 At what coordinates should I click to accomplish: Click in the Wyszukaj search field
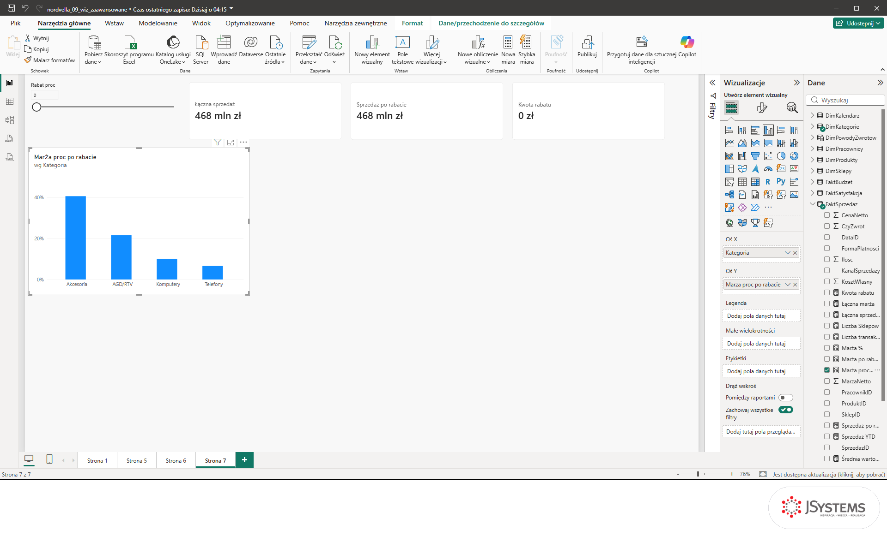coord(846,100)
